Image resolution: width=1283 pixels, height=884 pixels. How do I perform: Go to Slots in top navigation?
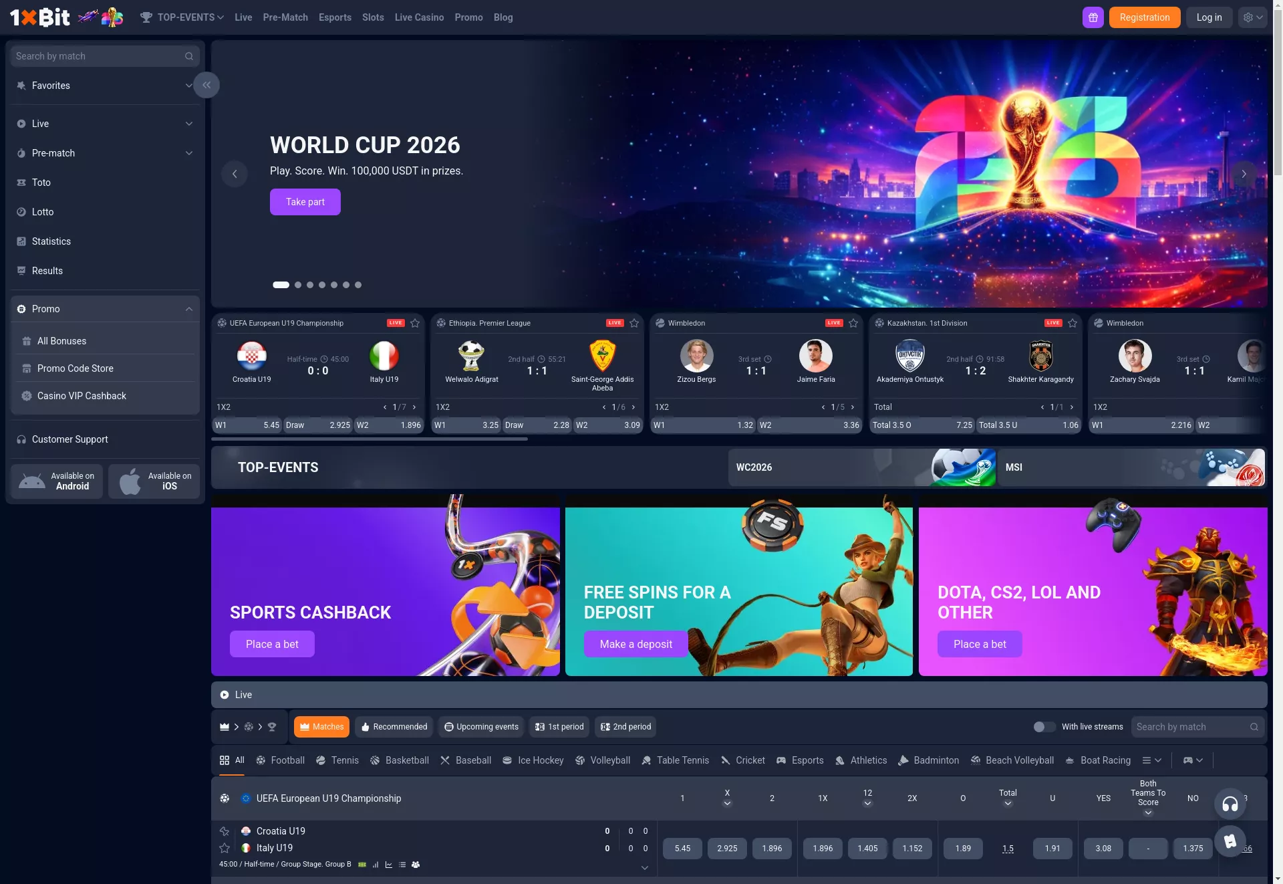373,17
